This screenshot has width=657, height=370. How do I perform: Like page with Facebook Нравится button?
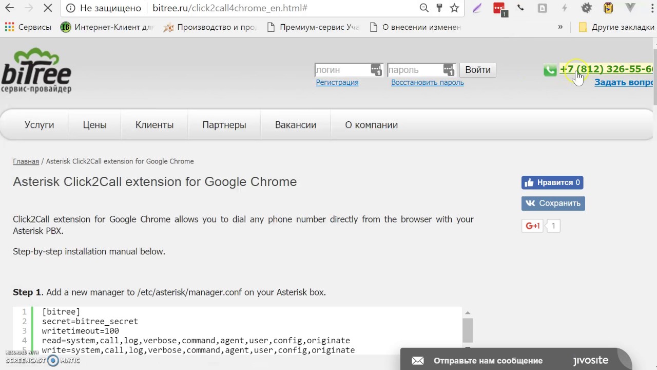click(552, 182)
